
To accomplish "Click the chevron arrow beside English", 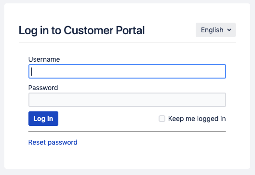I will click(x=229, y=30).
